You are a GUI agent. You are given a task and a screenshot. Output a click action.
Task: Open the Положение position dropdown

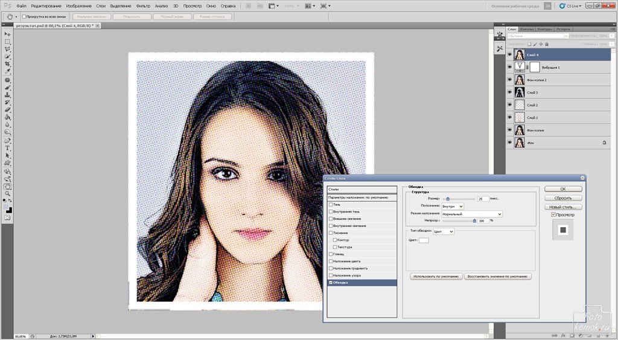point(452,206)
